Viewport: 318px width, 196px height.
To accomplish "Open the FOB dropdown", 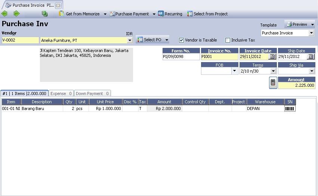I will (234, 71).
